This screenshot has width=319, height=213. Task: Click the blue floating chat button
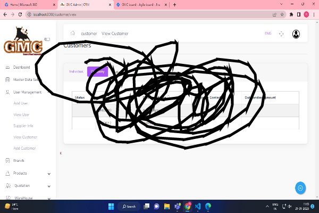(x=300, y=188)
